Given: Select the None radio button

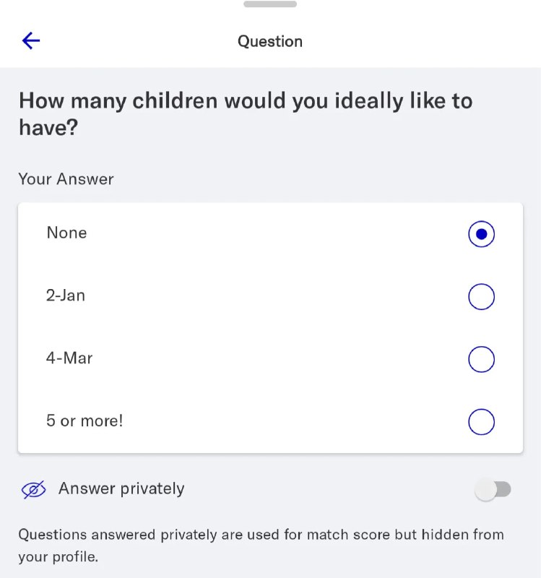Looking at the screenshot, I should click(x=481, y=233).
